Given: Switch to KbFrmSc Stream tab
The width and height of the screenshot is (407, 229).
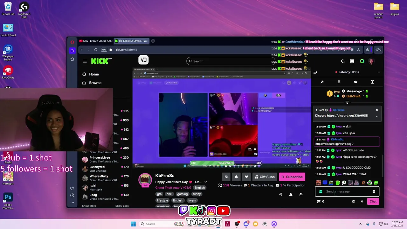Looking at the screenshot, I should coord(132,41).
